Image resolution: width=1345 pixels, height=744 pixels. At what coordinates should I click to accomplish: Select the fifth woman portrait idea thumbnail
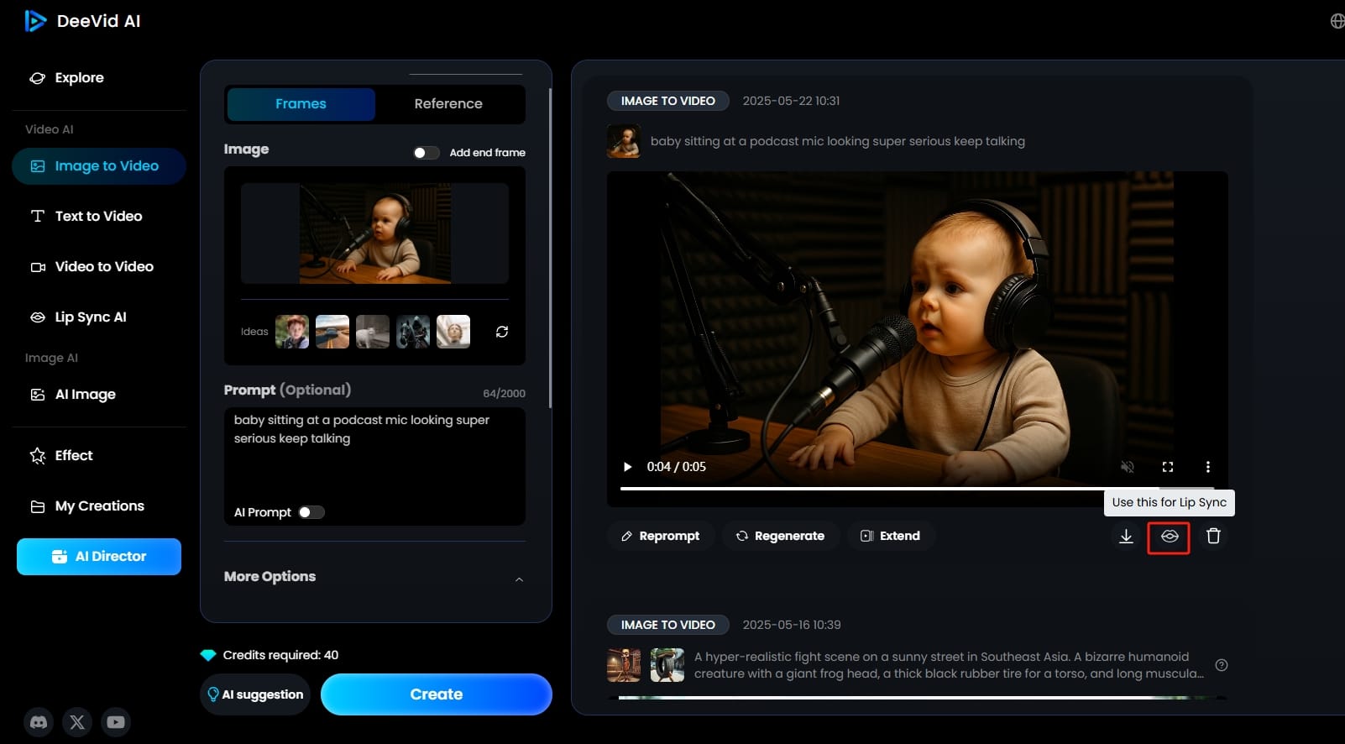pyautogui.click(x=453, y=332)
